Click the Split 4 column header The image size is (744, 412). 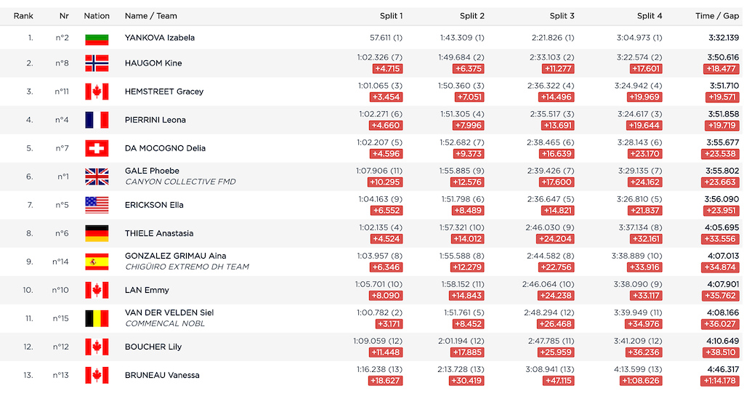coord(650,16)
